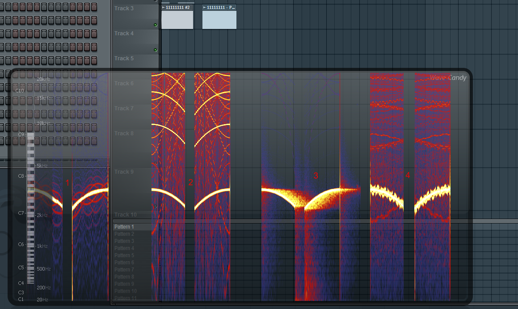Open clip menu icon on 11111111 - P... clip
The height and width of the screenshot is (309, 518).
coord(205,7)
